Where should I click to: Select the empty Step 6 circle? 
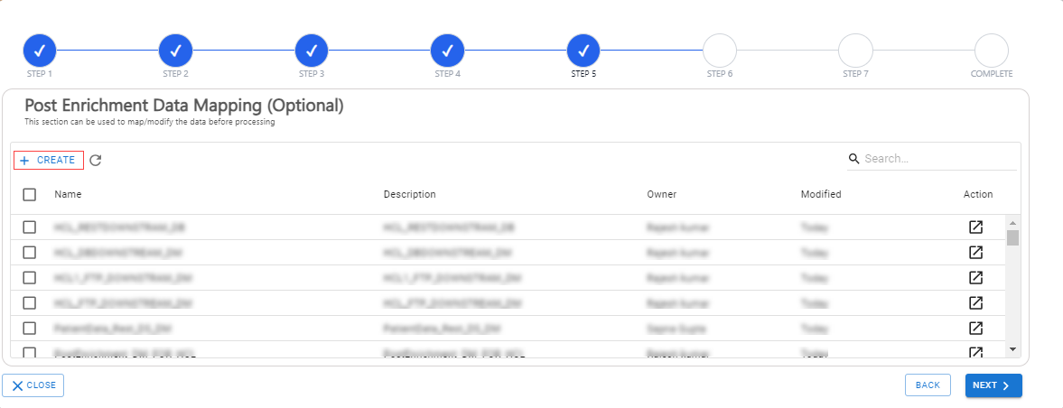[720, 51]
